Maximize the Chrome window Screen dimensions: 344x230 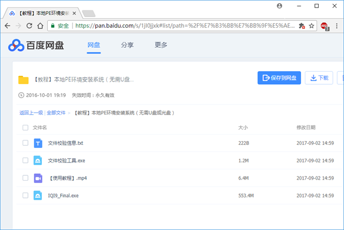point(317,6)
